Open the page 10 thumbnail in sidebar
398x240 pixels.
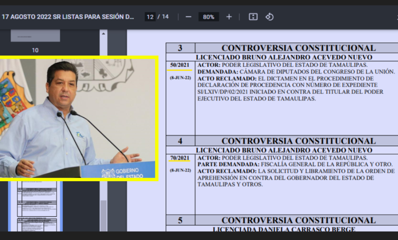[35, 36]
